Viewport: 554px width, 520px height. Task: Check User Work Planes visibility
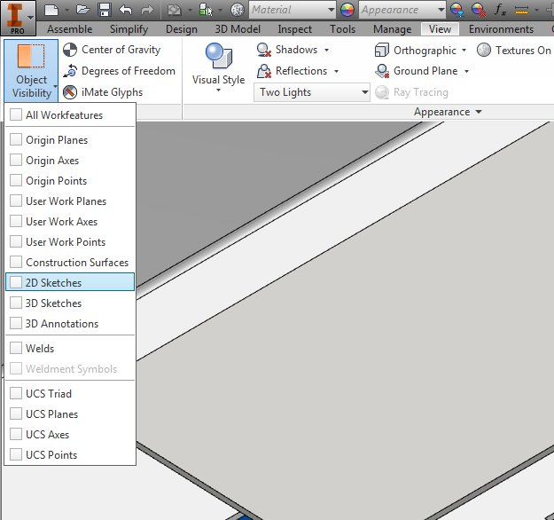coord(16,201)
